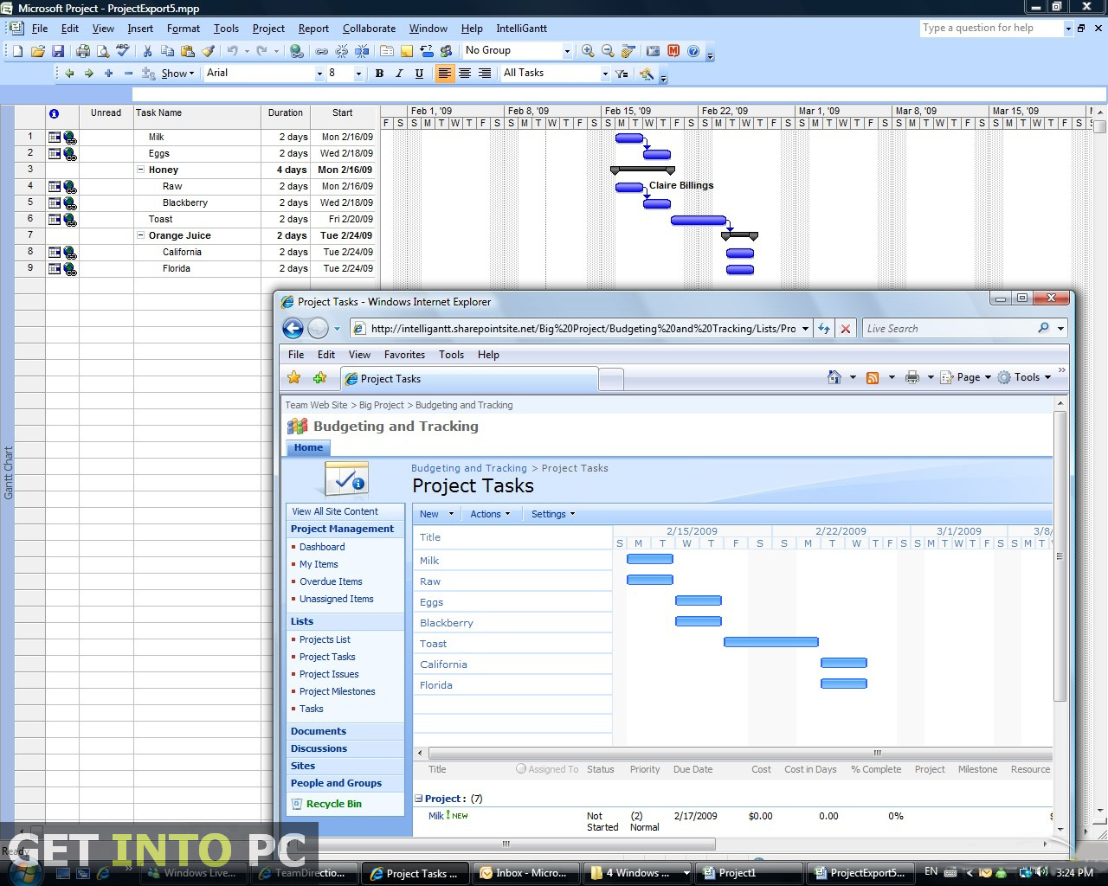This screenshot has width=1108, height=886.
Task: Click the Copy Picture camera icon
Action: pos(654,51)
